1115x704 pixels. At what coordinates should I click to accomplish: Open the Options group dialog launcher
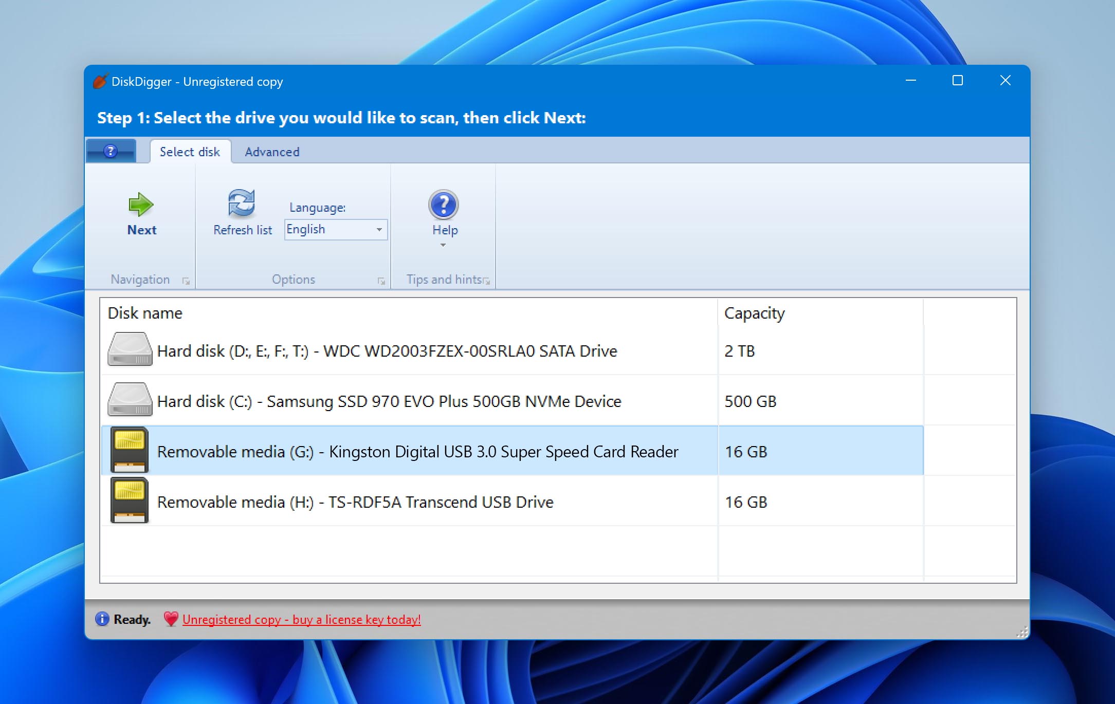click(381, 281)
